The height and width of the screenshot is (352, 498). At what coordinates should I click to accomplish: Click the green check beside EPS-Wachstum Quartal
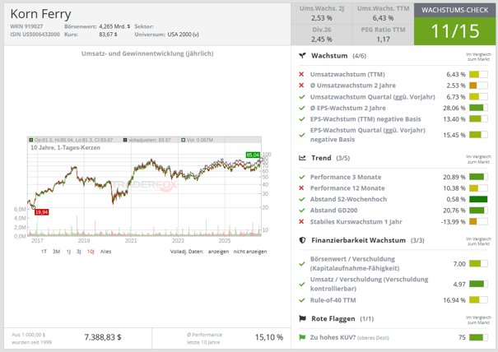(x=302, y=135)
